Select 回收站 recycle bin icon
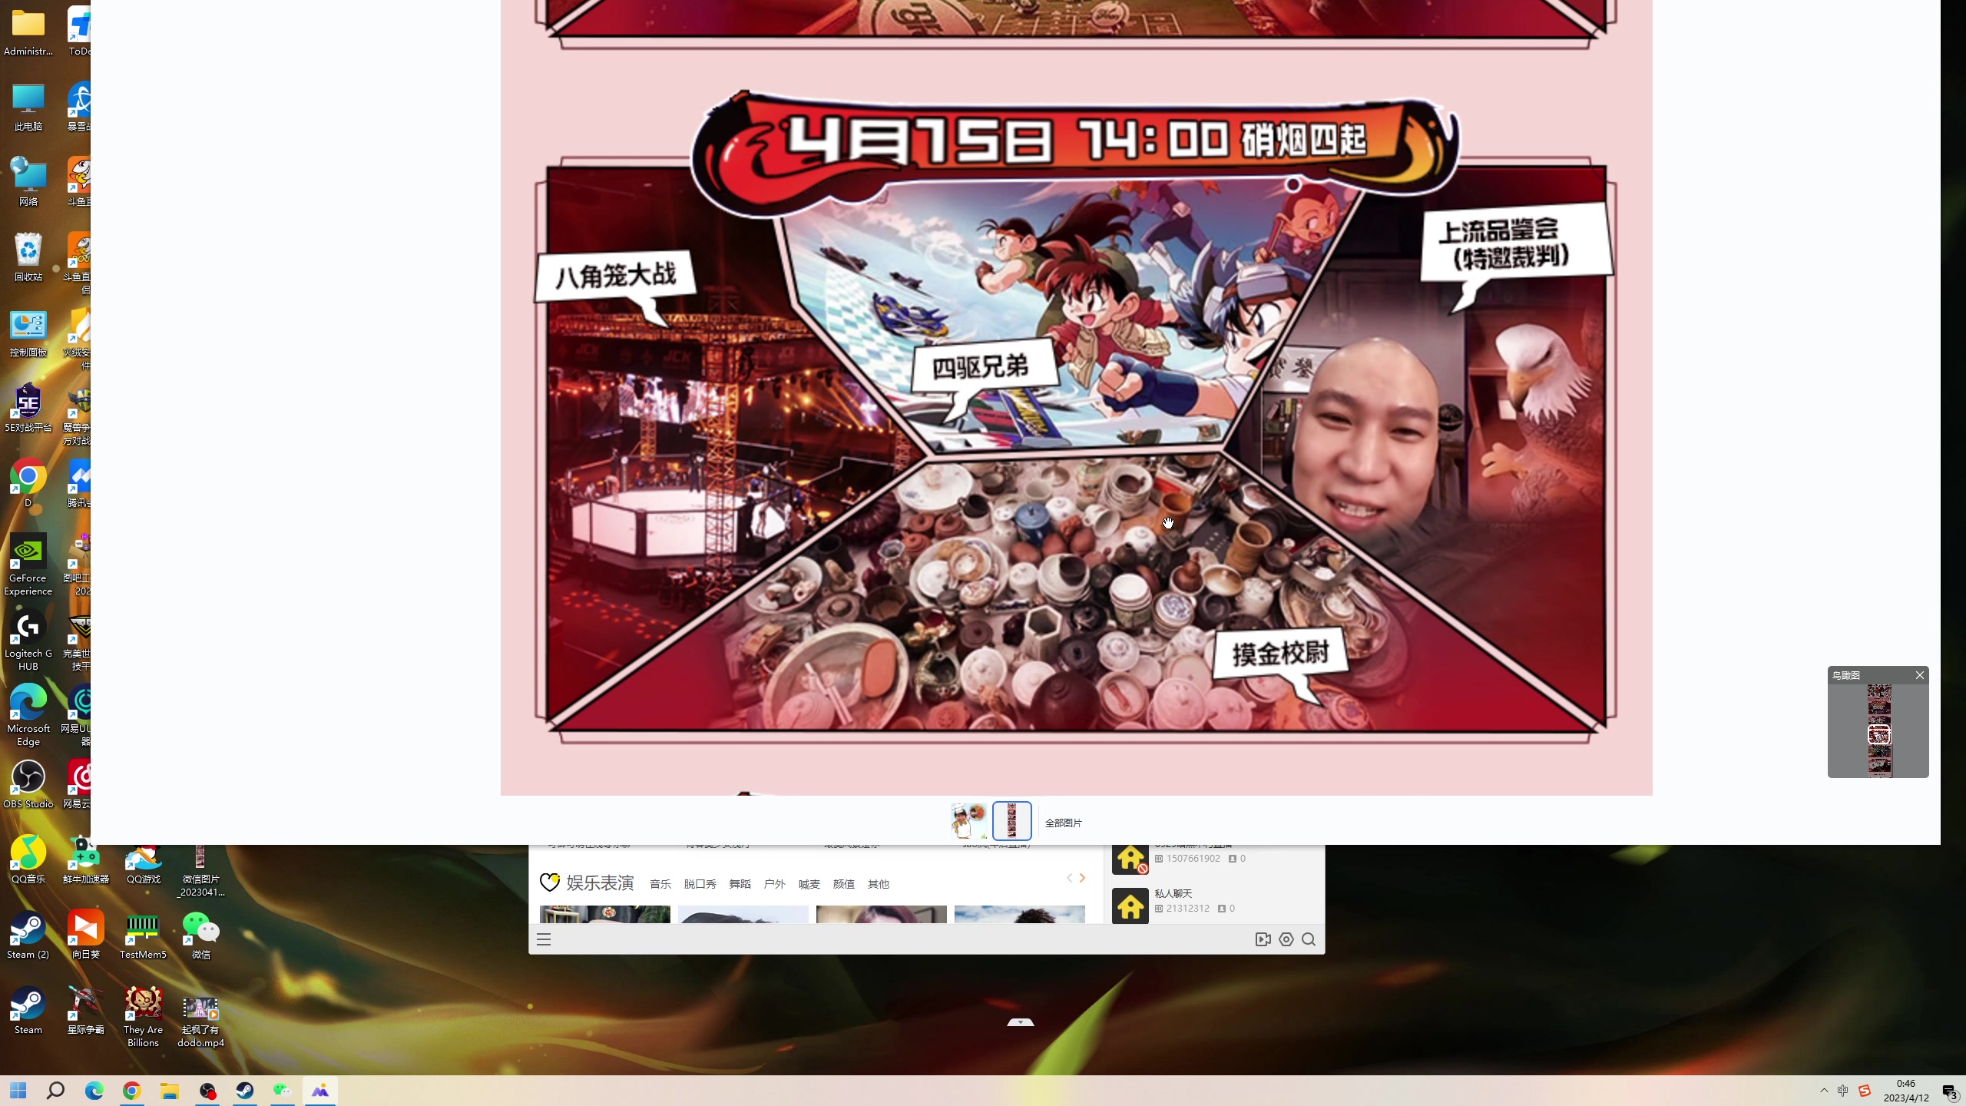This screenshot has width=1966, height=1106. (28, 258)
